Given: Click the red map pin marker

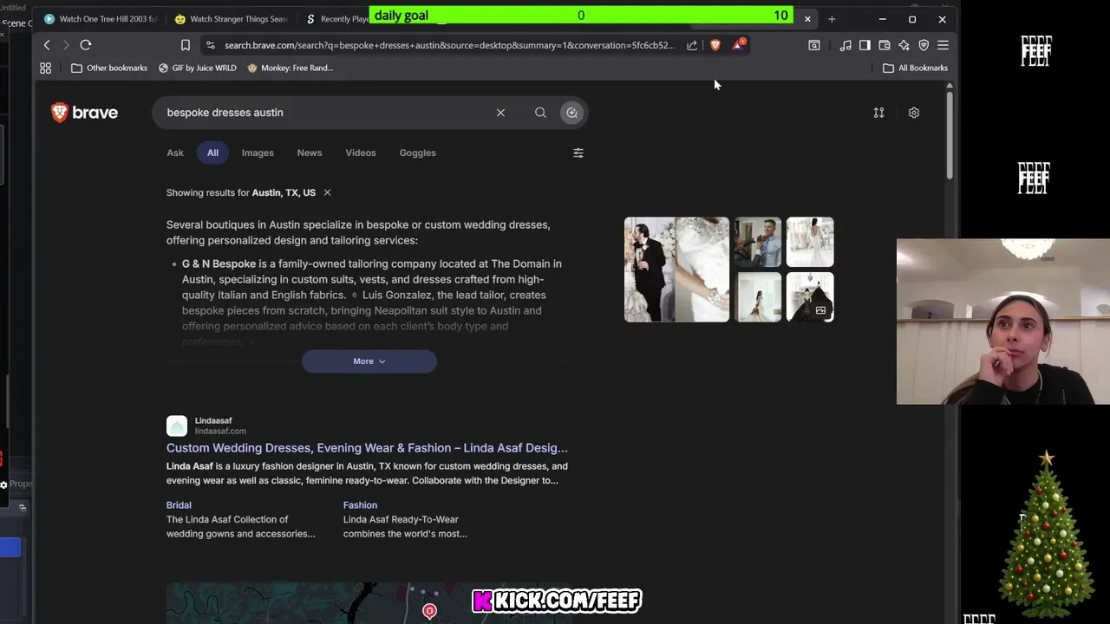Looking at the screenshot, I should [x=429, y=612].
